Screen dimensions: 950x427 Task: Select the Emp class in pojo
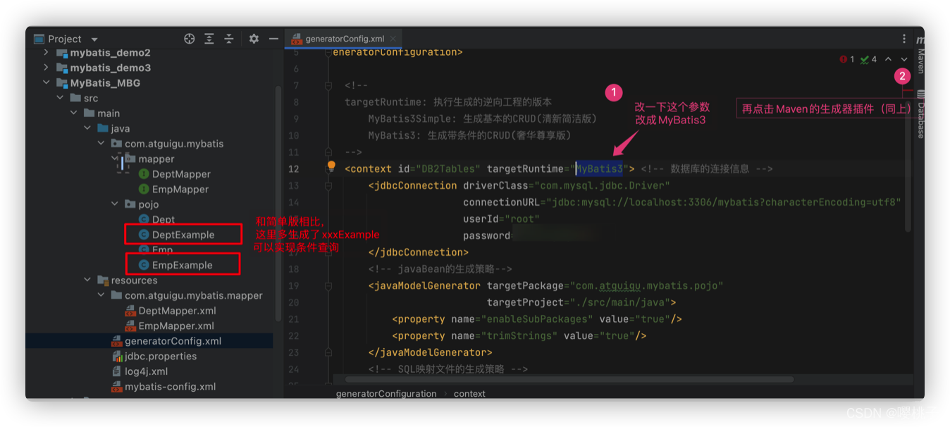pyautogui.click(x=156, y=250)
